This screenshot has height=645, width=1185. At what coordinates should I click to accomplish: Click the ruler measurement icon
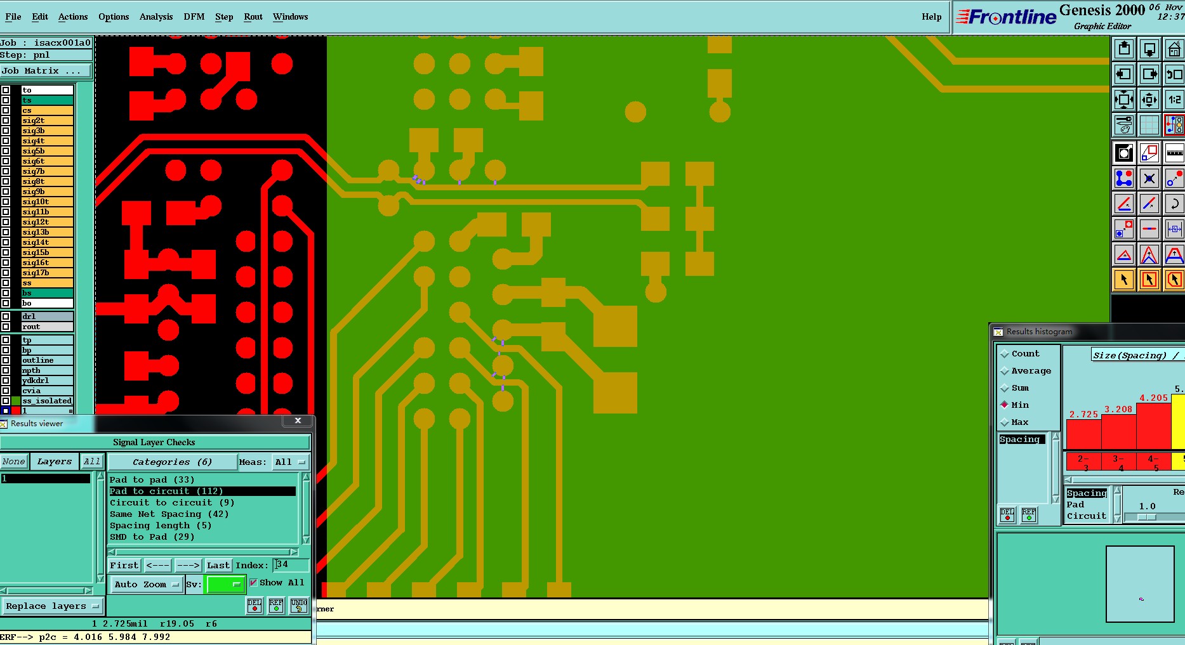1174,153
